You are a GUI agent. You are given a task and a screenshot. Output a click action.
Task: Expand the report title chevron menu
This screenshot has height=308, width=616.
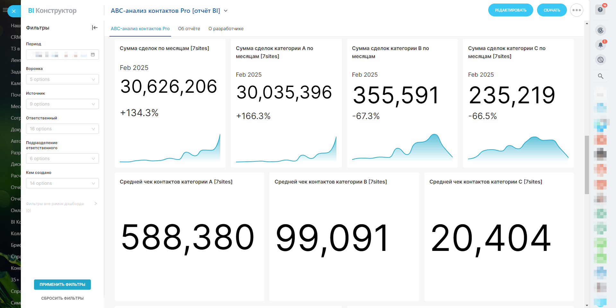pyautogui.click(x=226, y=11)
